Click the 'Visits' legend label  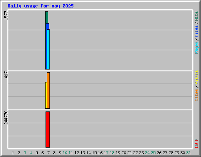point(196,77)
